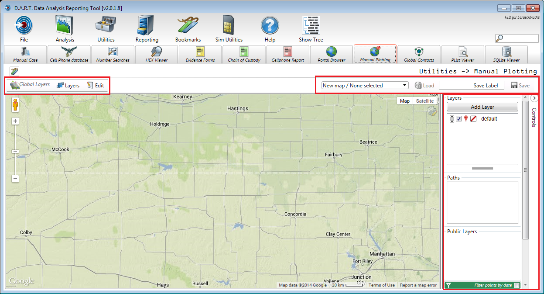
Task: Move the default layer down
Action: tap(452, 121)
